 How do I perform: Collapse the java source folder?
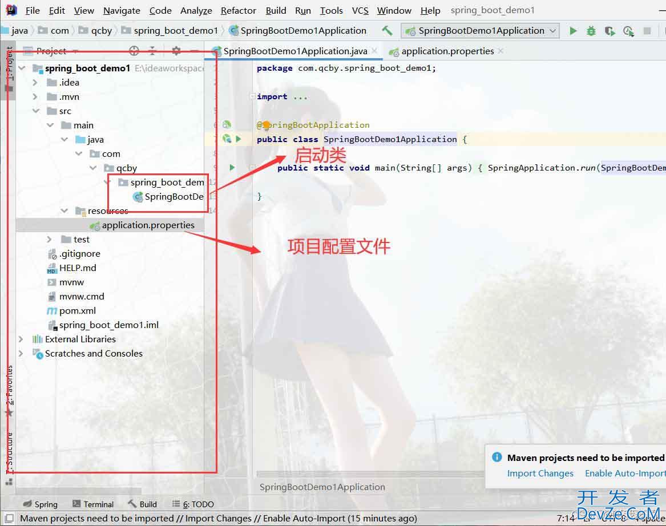pos(64,139)
